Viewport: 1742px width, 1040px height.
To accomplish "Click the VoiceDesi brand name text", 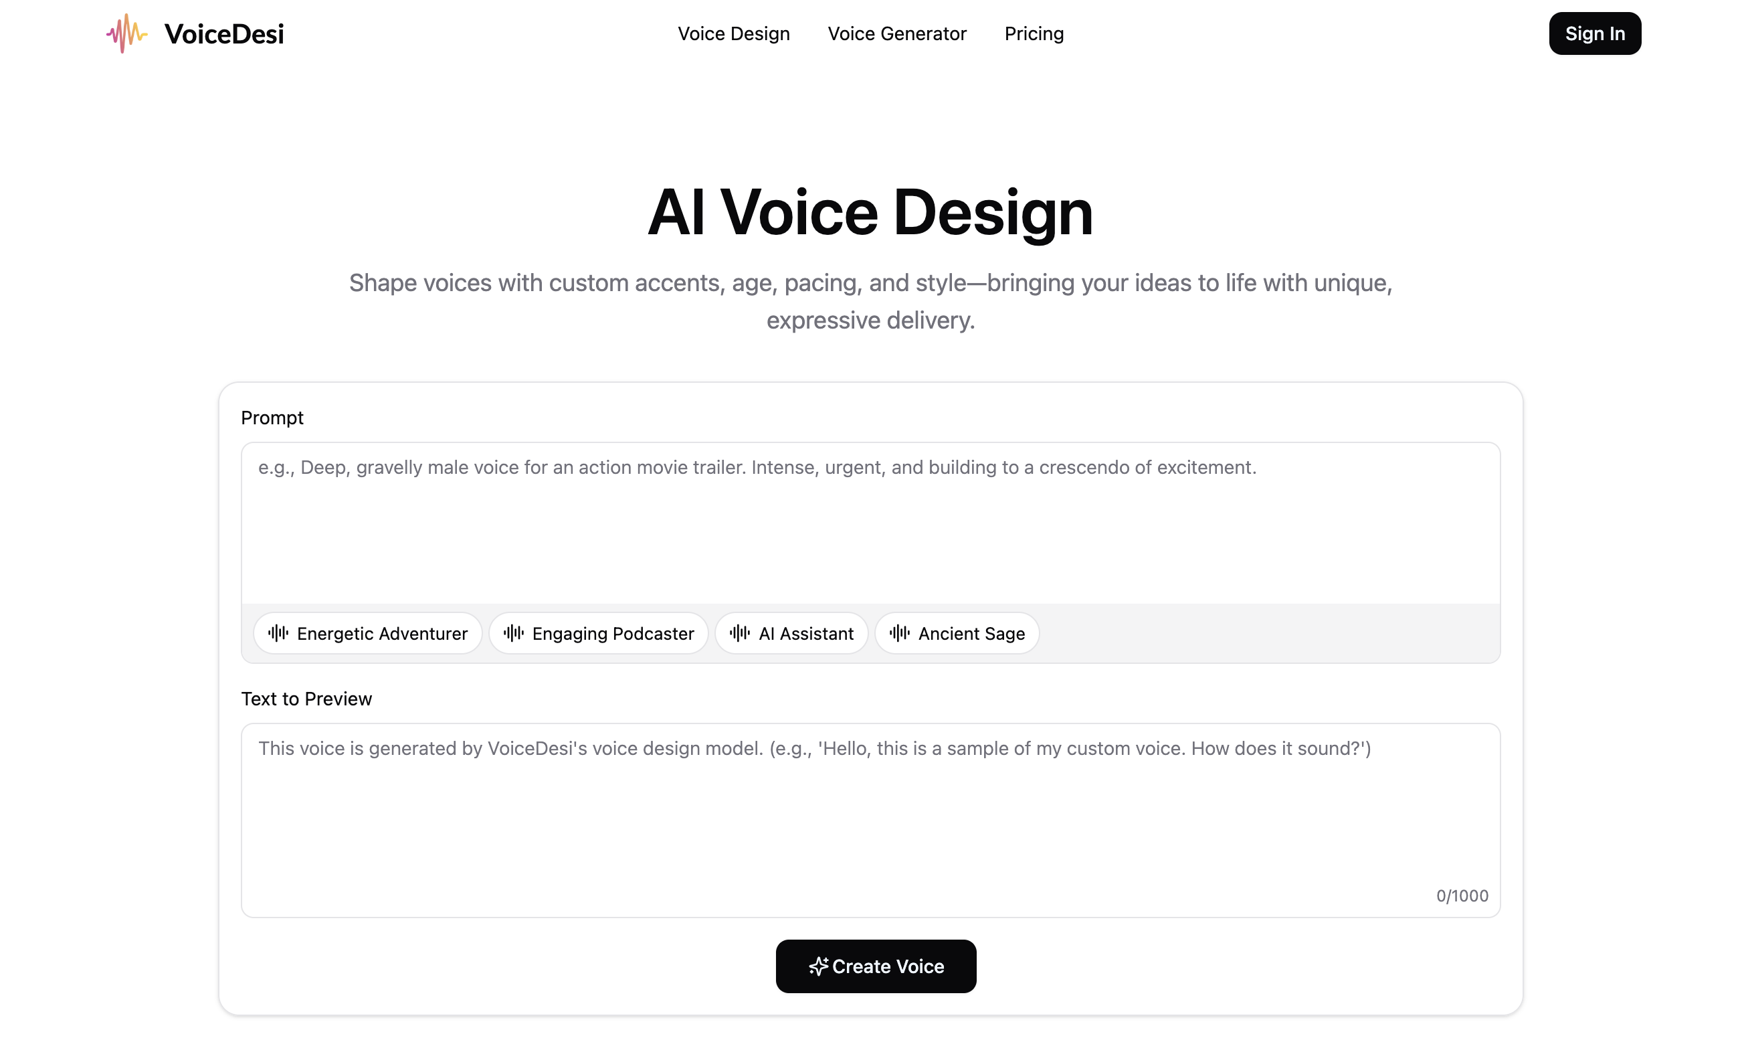I will point(223,33).
